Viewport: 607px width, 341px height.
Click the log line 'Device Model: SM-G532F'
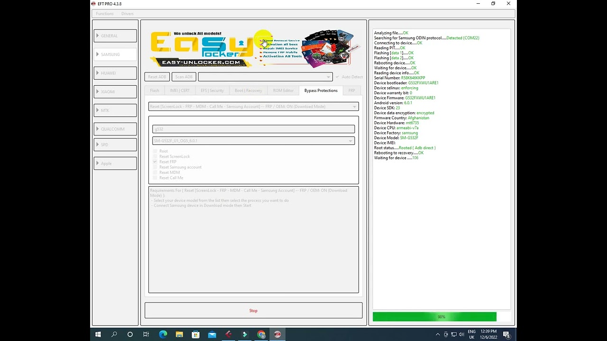396,138
